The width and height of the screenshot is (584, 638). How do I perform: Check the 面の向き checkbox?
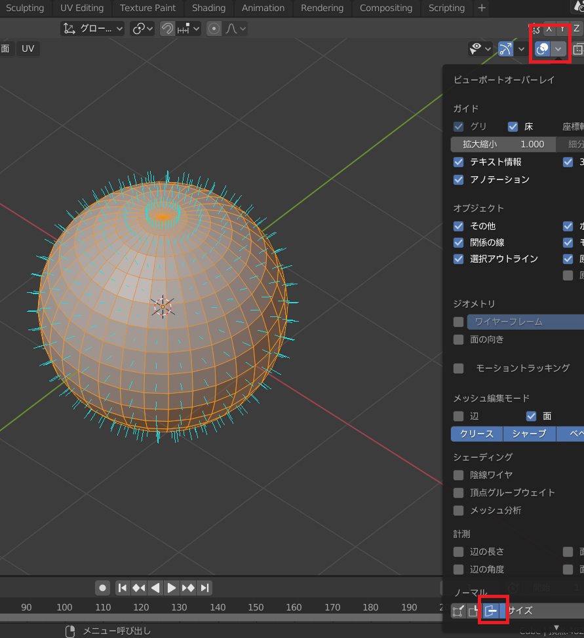tap(459, 339)
